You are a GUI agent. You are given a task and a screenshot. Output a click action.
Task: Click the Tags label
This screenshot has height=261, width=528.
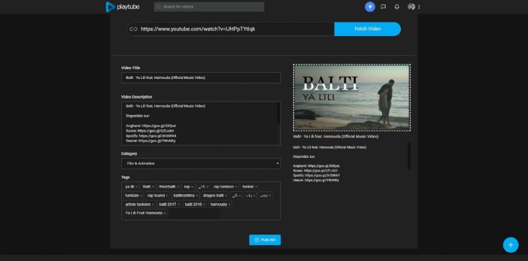click(x=125, y=177)
